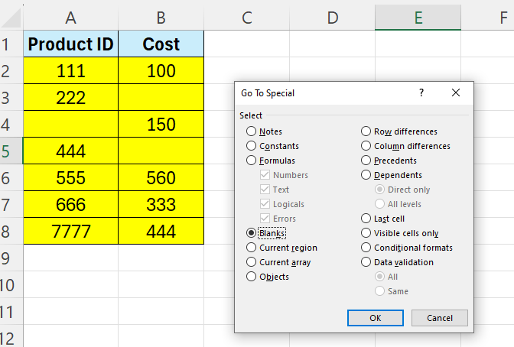Select the Formulas radio option
Viewport: 514px width, 347px height.
[251, 161]
